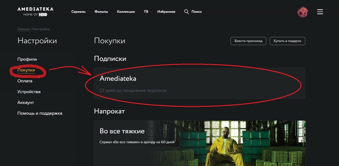Open Избранное in top navigation
Screen dimensions: 339x166
[166, 12]
